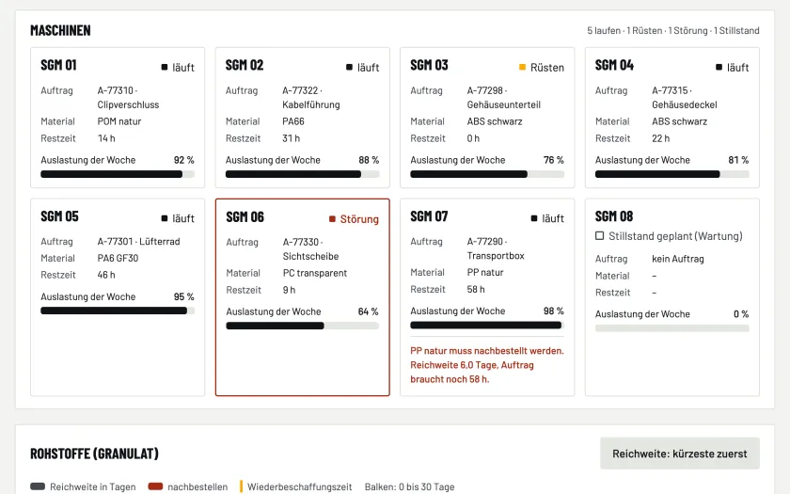Click the ROHSTOFFE (GRANULAT) section heading
This screenshot has height=494, width=790.
(95, 454)
